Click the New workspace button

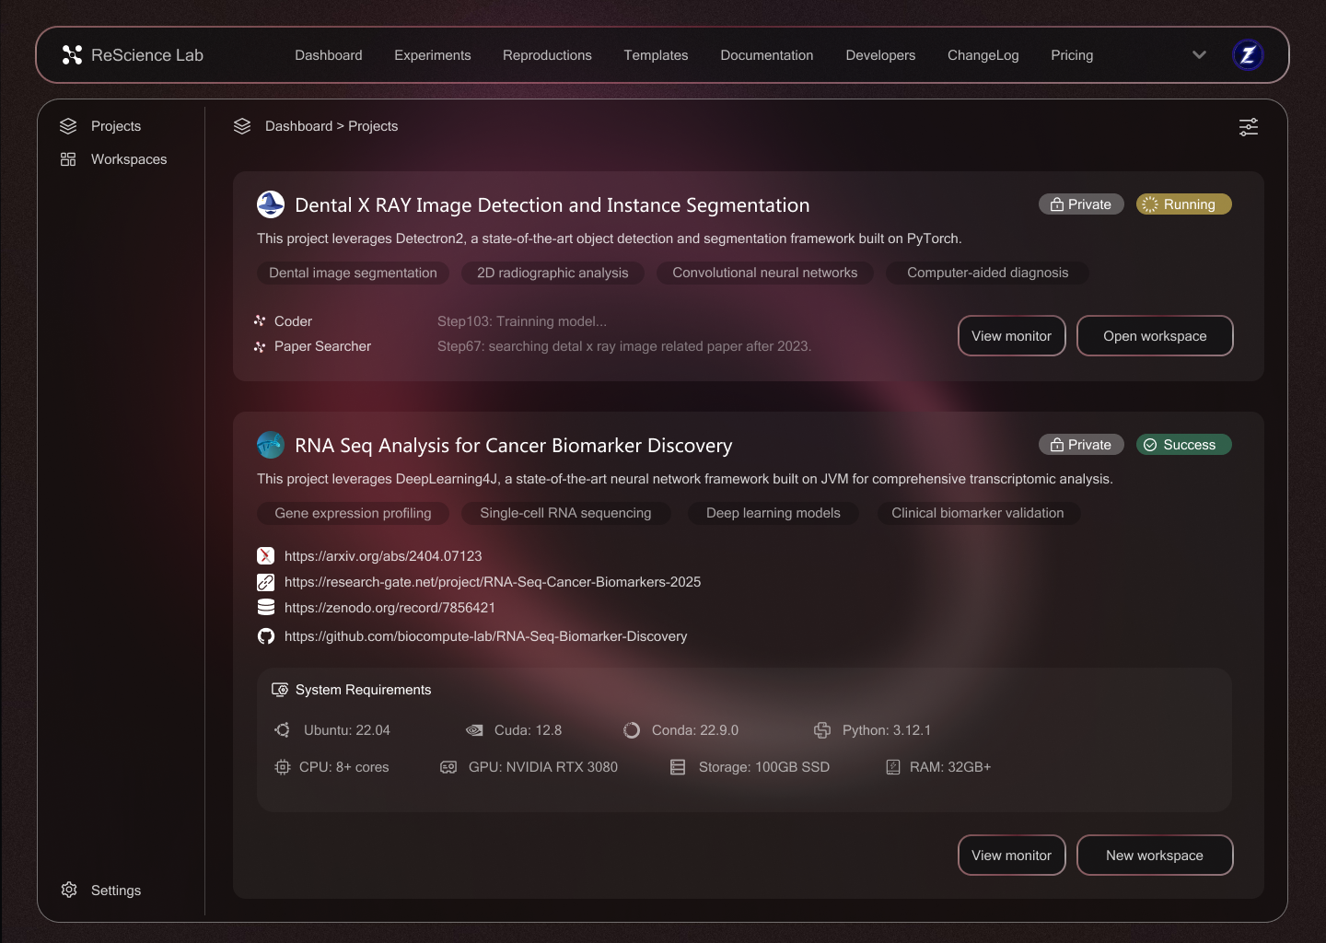(x=1154, y=856)
